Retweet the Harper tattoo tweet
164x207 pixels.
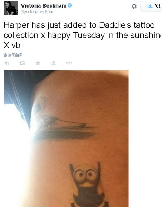click(23, 63)
